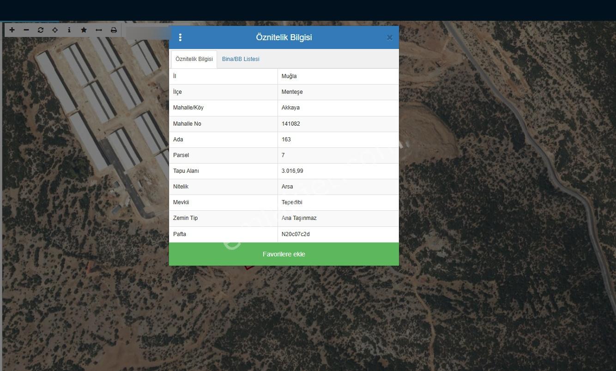Select the Tapu Alanı value 3.016,99

tap(292, 171)
